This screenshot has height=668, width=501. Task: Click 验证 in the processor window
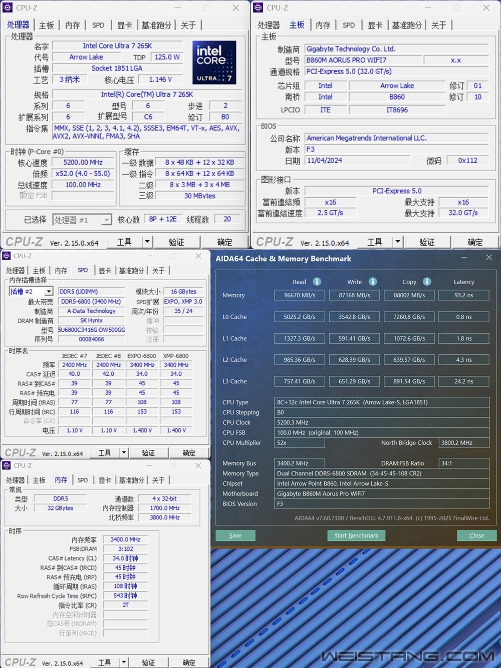coord(176,242)
